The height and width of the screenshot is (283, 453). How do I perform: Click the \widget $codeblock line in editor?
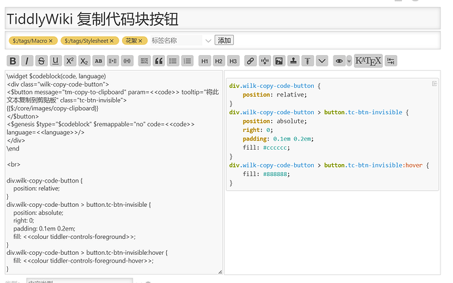point(56,76)
